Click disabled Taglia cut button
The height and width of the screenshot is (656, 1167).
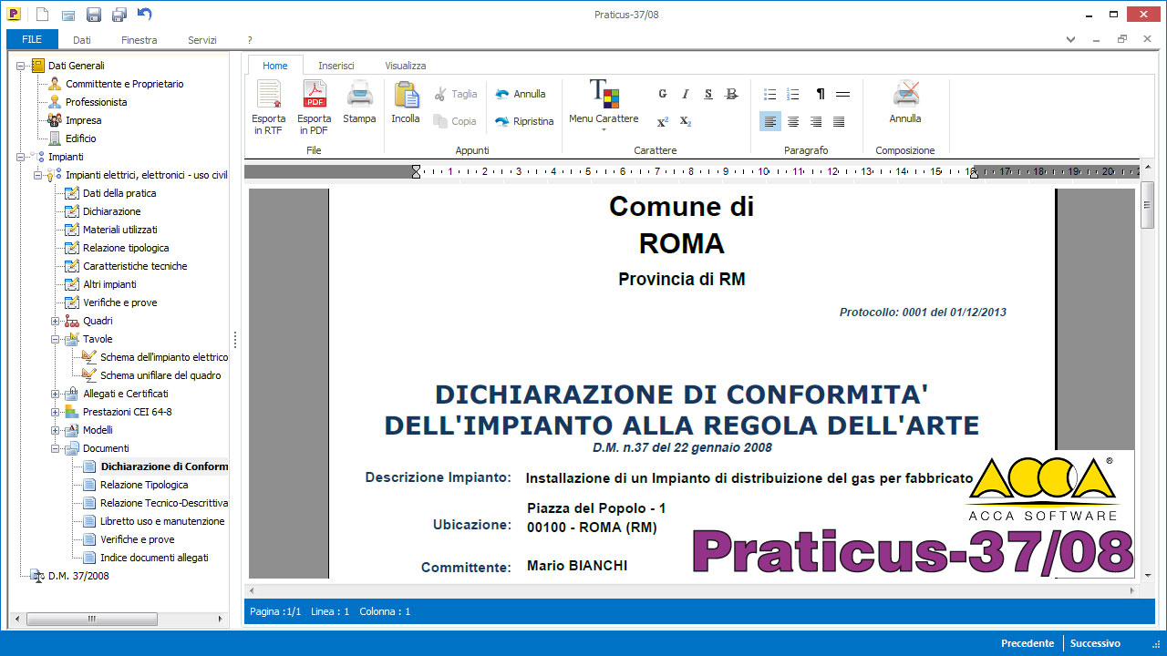pos(455,94)
